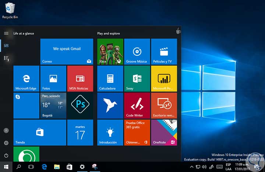265x172 pixels.
Task: Click the Windows Start button
Action: tap(6, 167)
